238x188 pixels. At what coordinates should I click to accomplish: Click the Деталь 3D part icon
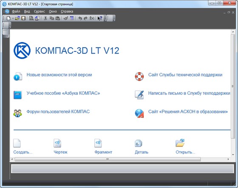coord(139,143)
